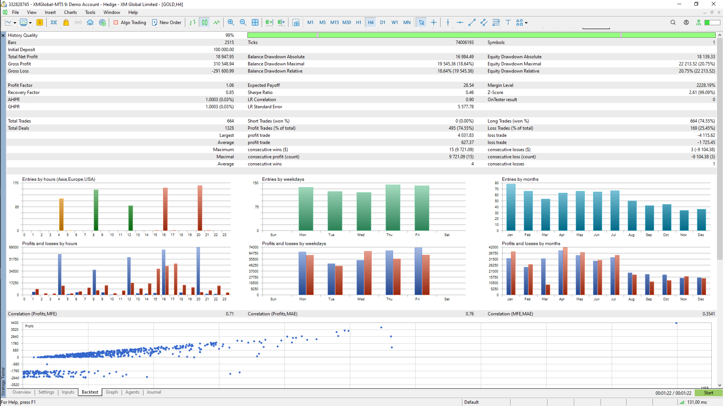The width and height of the screenshot is (723, 406).
Task: Open the objects shapes dropdown
Action: [x=522, y=23]
